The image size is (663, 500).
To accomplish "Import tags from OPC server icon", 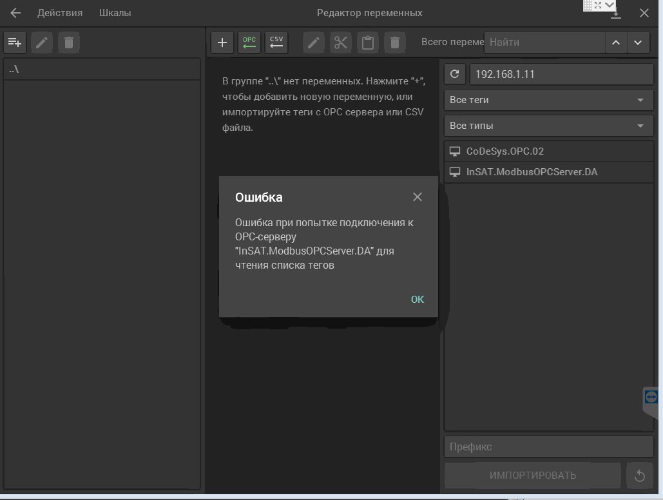I will click(249, 43).
